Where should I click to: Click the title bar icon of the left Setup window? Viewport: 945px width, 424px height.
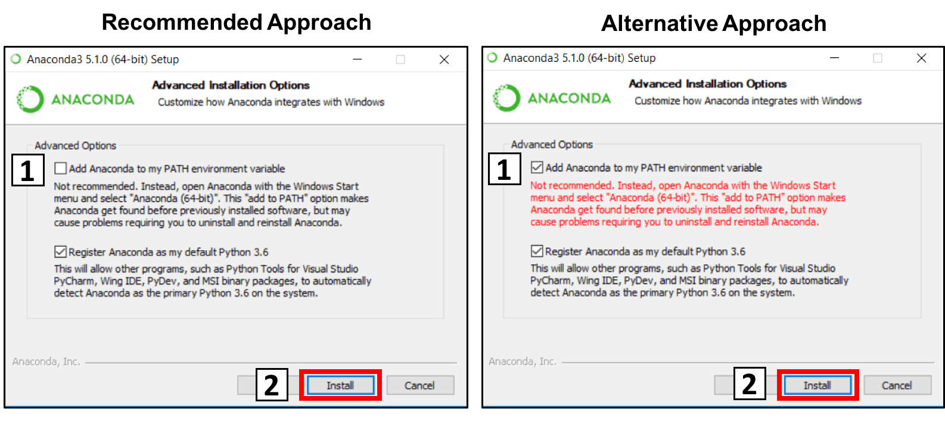(16, 59)
